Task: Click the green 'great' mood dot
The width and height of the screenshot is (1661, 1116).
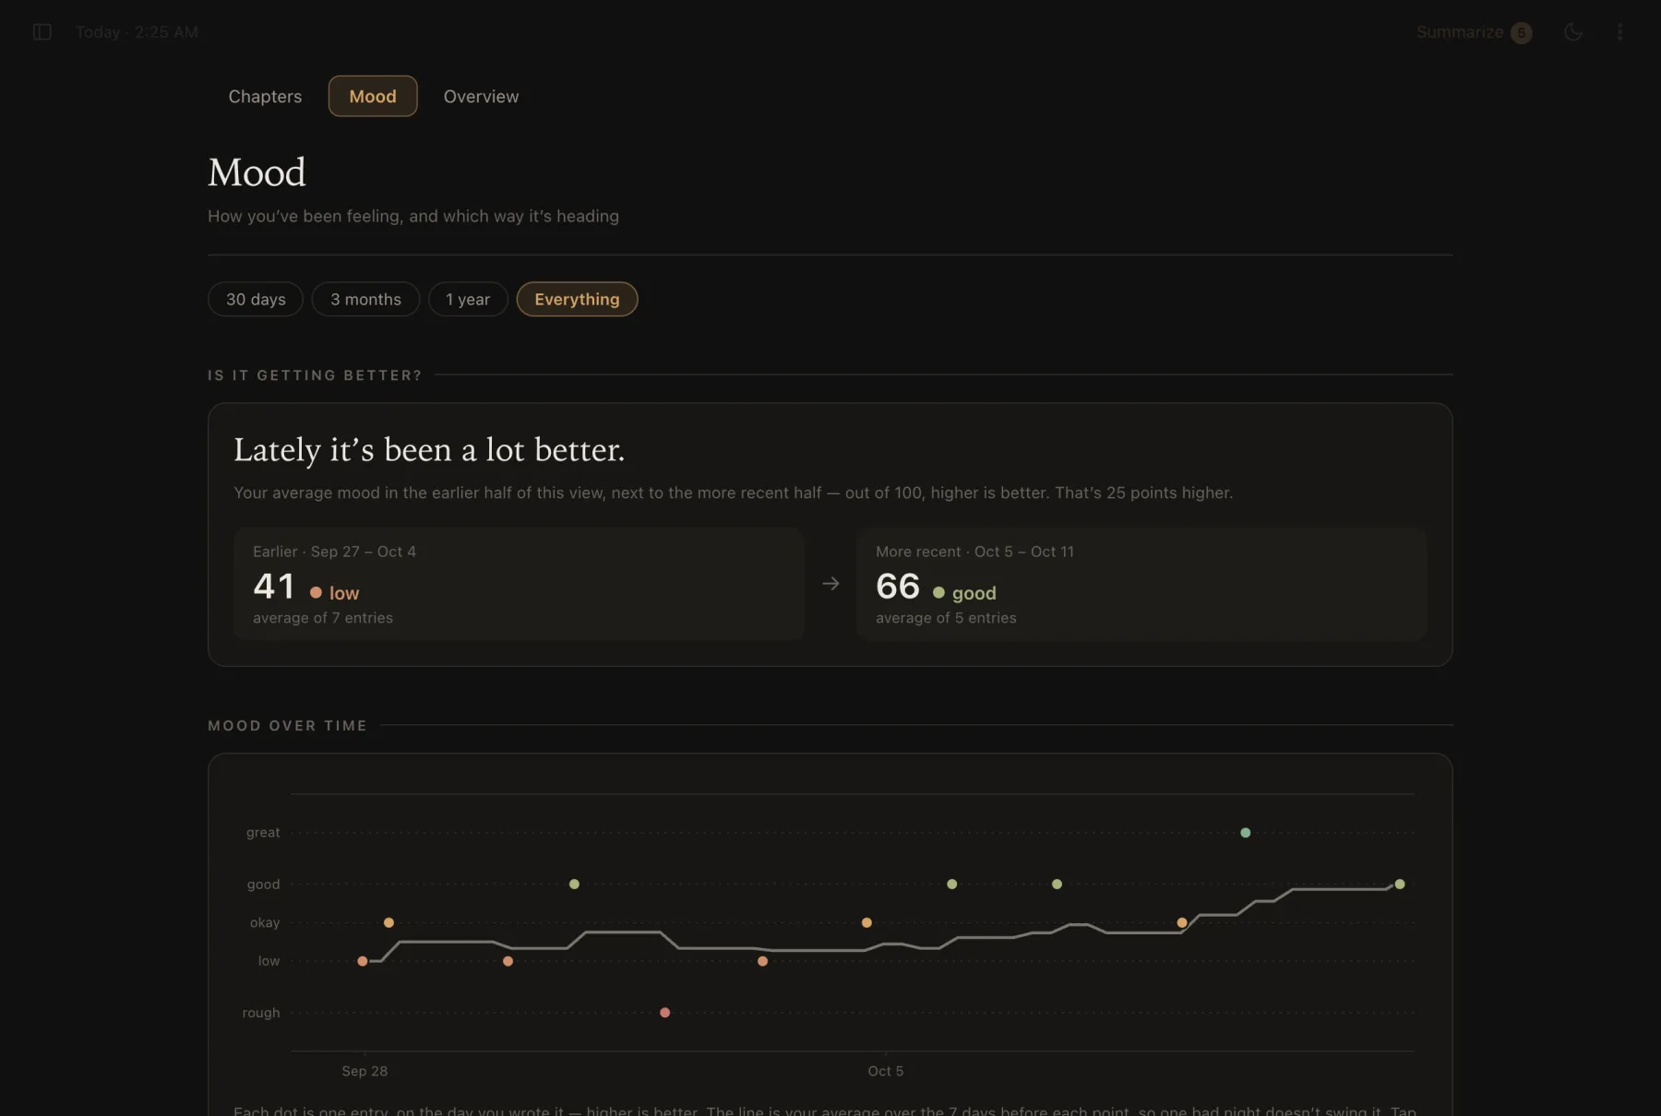Action: coord(1245,833)
